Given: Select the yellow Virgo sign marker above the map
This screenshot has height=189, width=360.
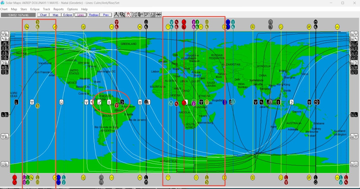Looking at the screenshot, I should [x=309, y=27].
